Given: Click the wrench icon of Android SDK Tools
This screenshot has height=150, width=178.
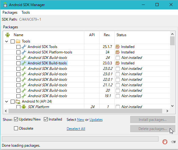Looking at the screenshot, I should (x=24, y=47).
